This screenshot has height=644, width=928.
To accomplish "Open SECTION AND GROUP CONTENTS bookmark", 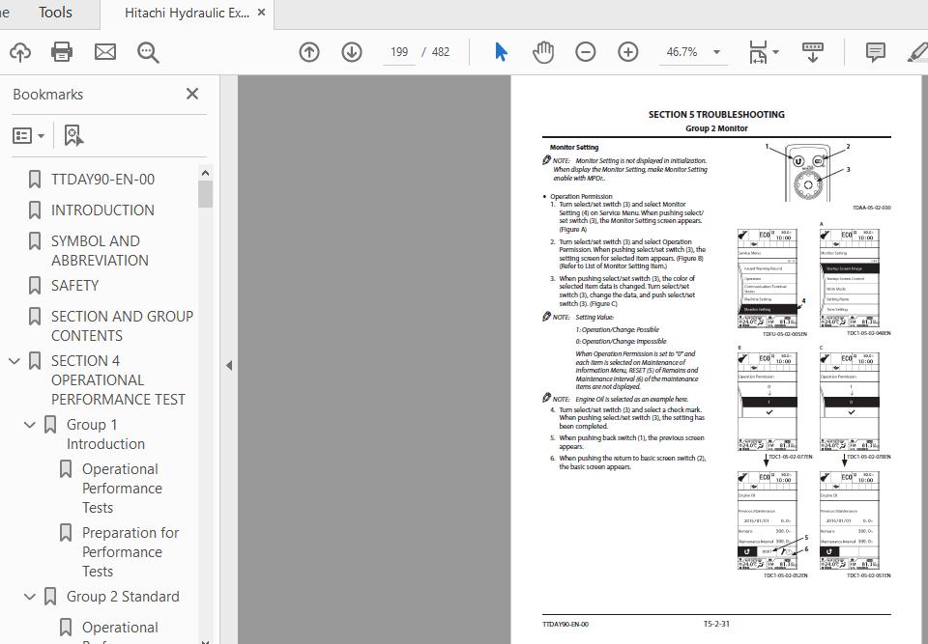I will coord(122,325).
